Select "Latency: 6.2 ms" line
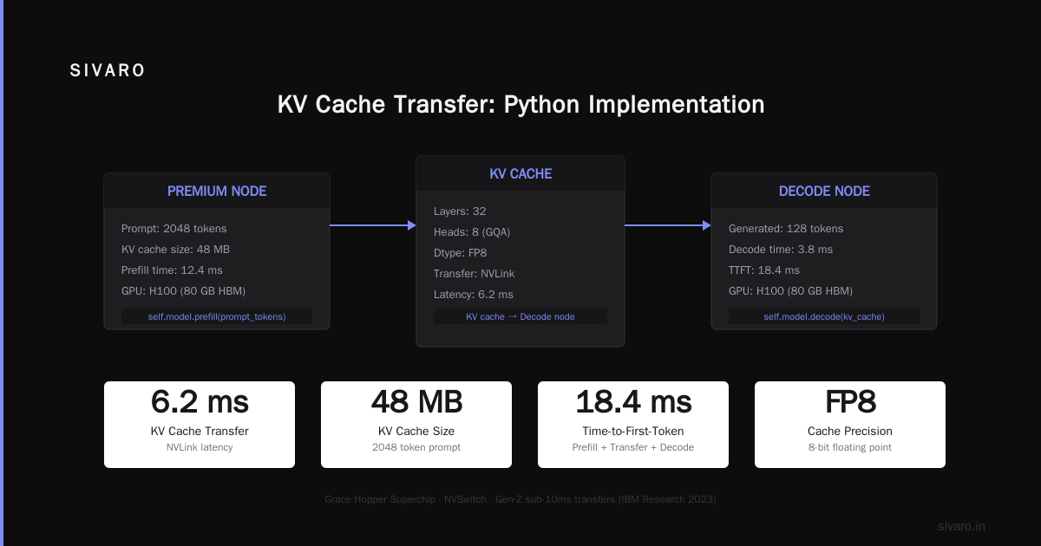 click(x=474, y=295)
